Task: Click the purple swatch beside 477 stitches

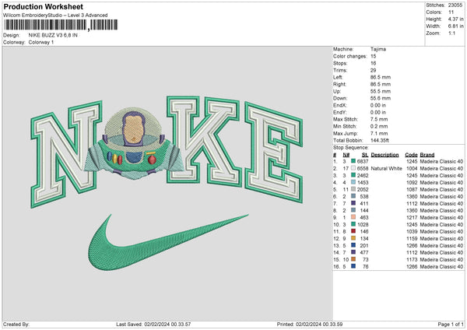Action: click(x=353, y=252)
